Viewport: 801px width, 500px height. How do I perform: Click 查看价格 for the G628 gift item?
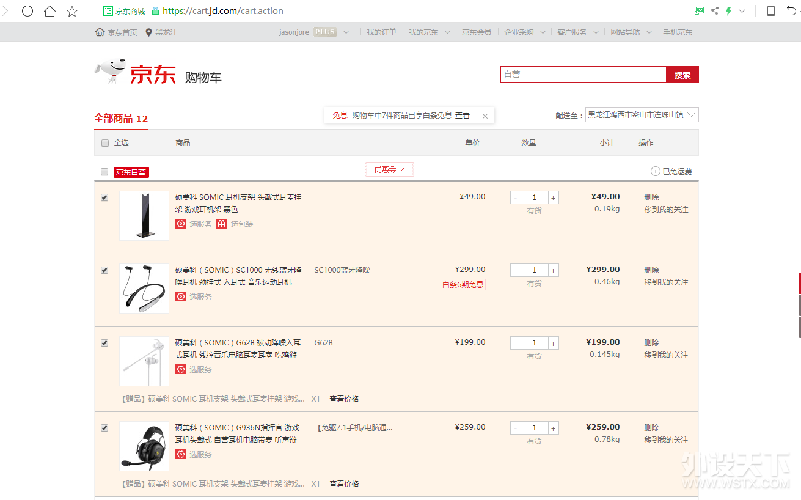pyautogui.click(x=344, y=399)
